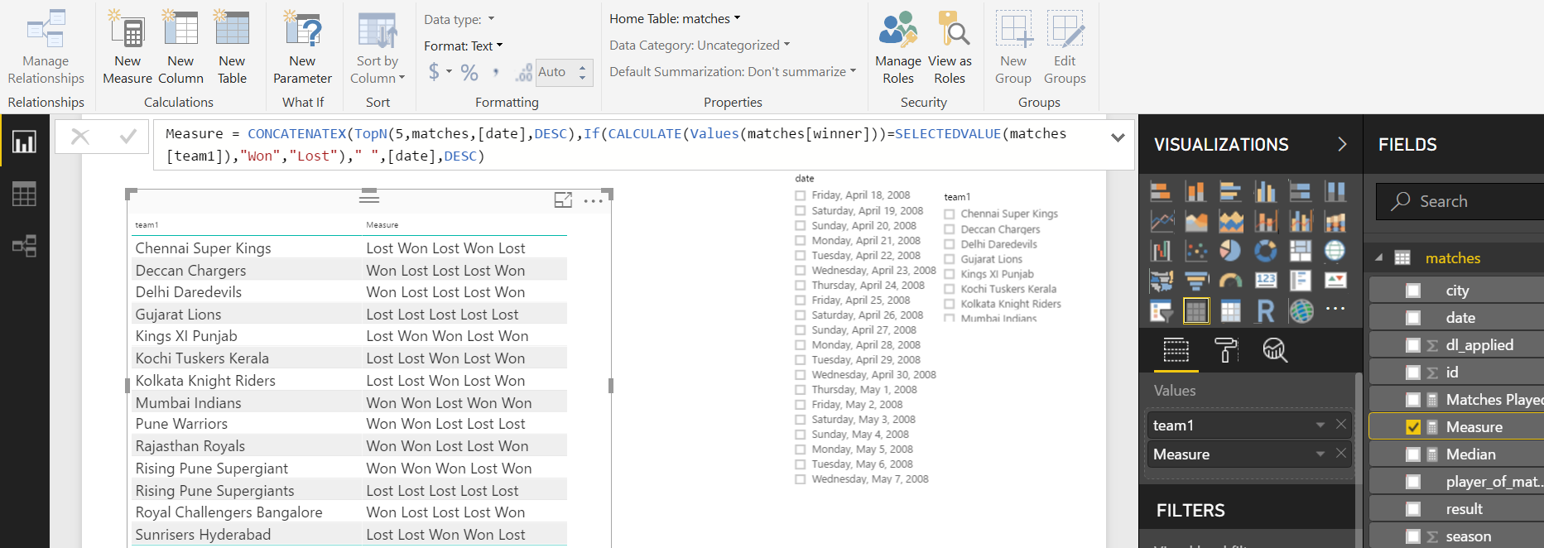Select the Filled map visual
1544x548 pixels.
(x=1161, y=281)
